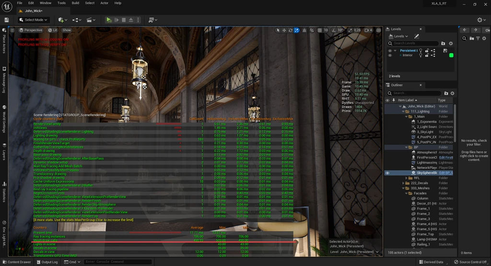Image resolution: width=491 pixels, height=266 pixels.
Task: Open the Blueprints dropdown in the toolbar
Action: coord(77,20)
